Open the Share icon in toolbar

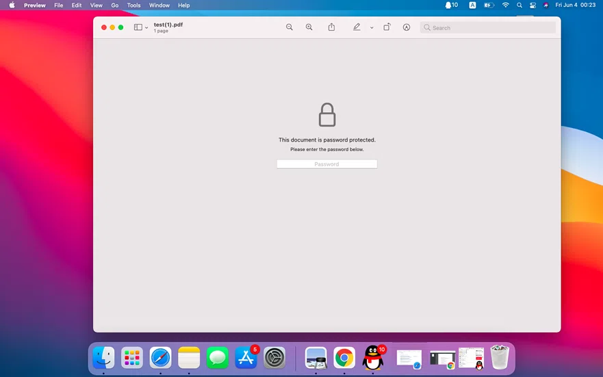331,27
